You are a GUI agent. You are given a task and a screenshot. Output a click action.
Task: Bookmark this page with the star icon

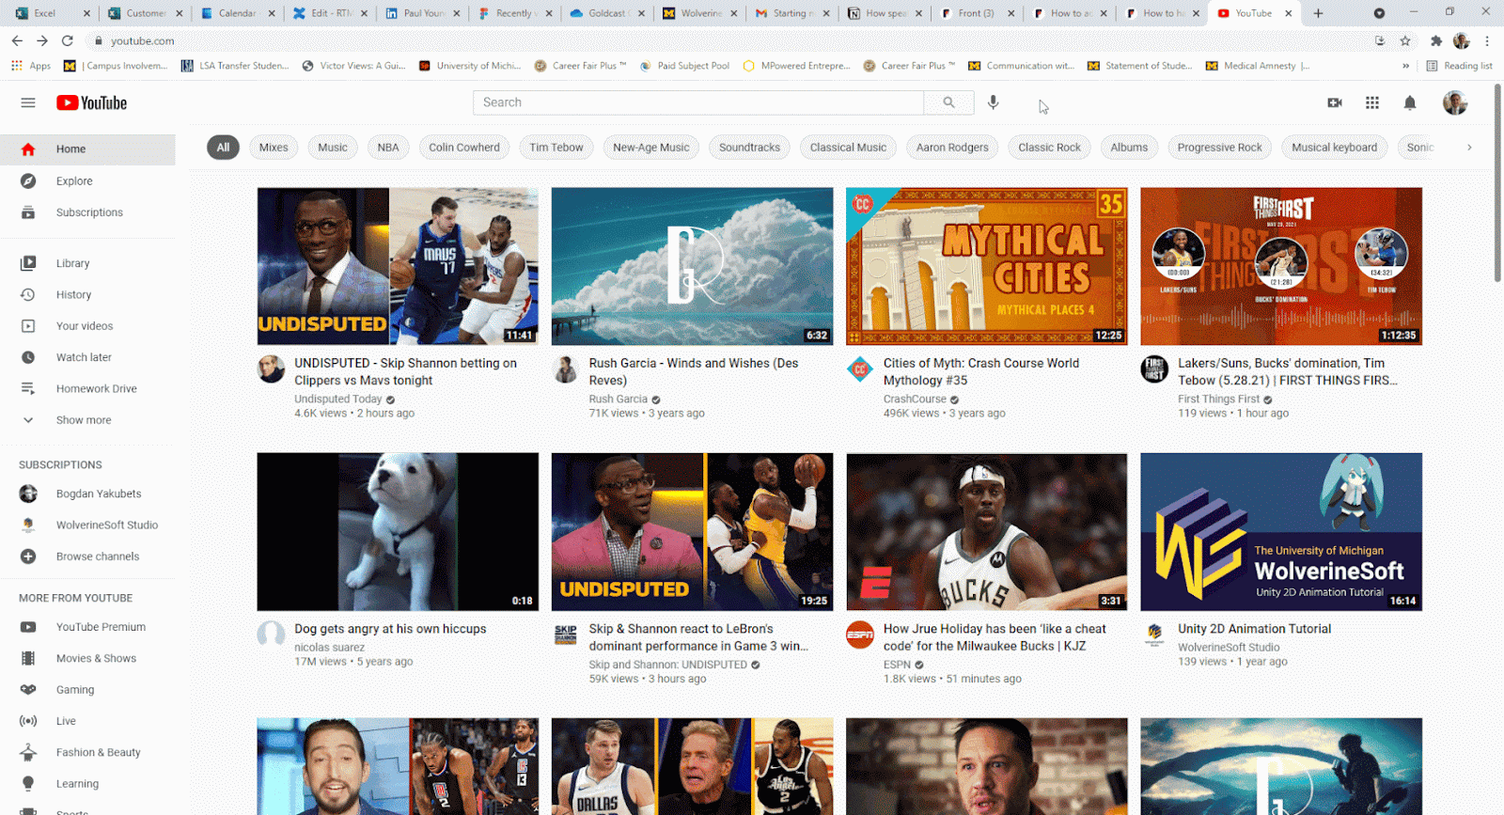[1405, 40]
